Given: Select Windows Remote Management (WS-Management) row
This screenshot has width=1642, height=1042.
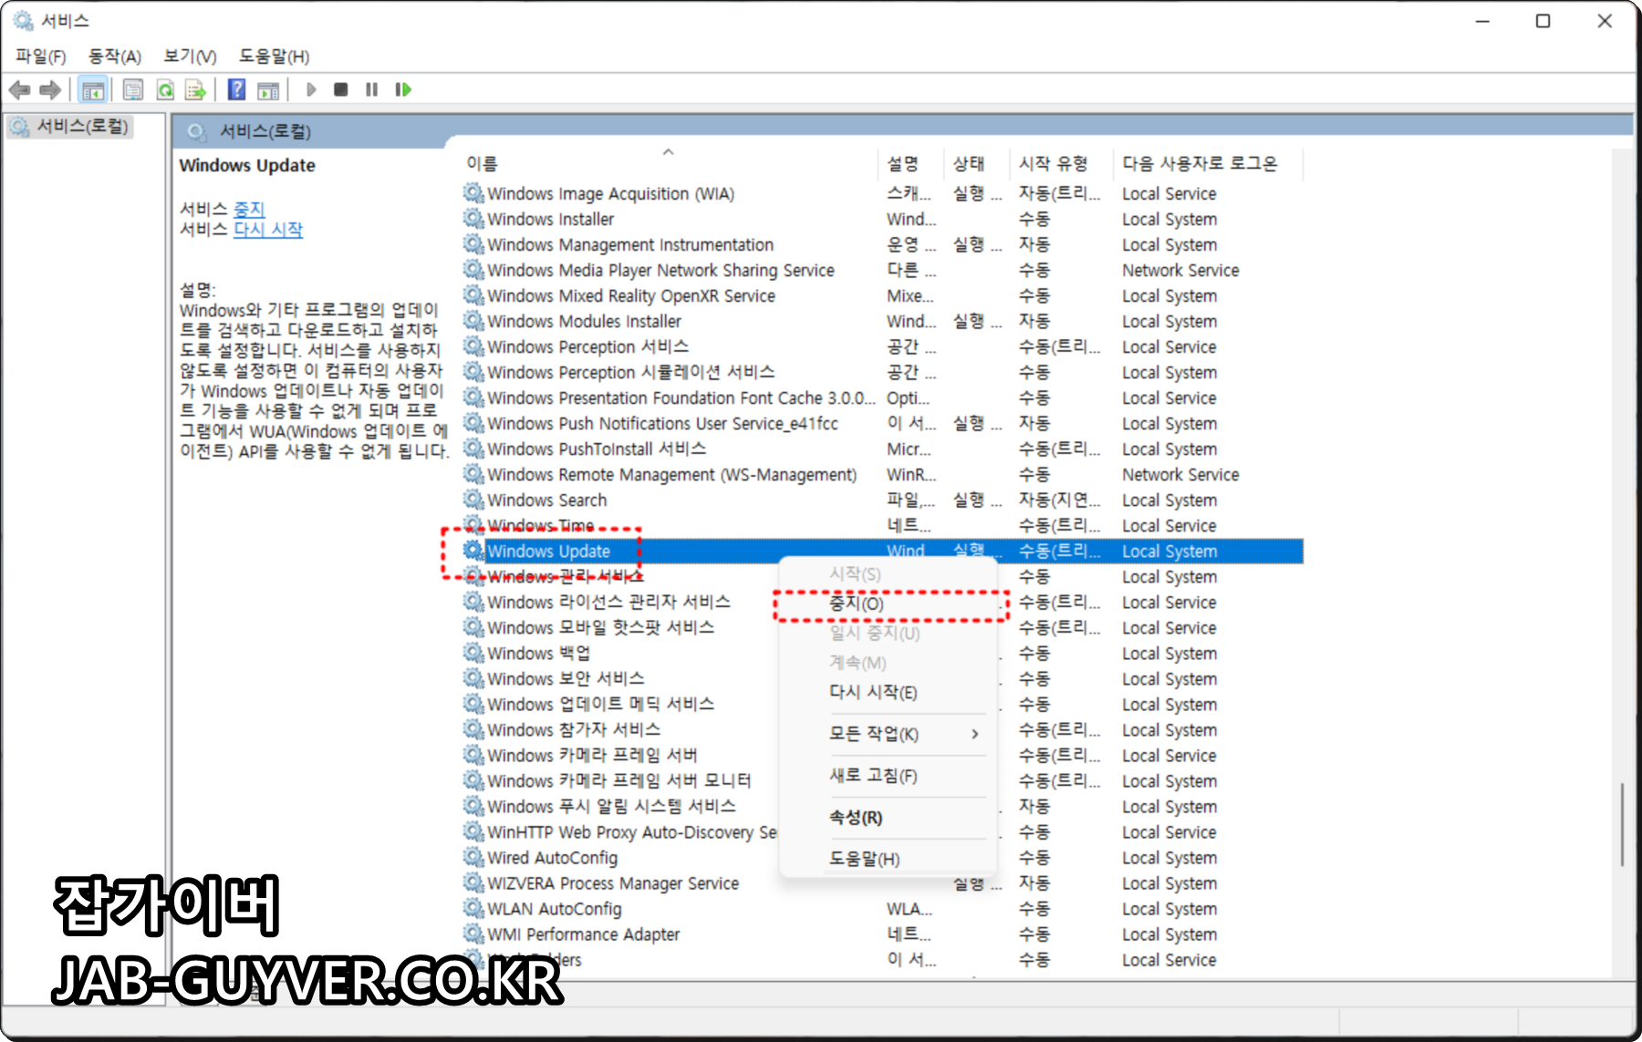Looking at the screenshot, I should point(883,474).
